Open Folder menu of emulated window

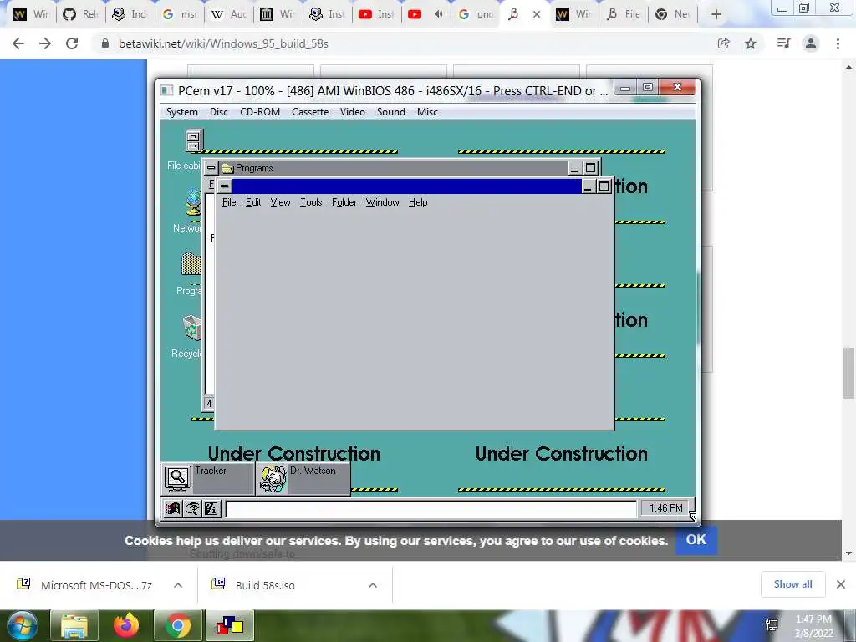(x=344, y=202)
